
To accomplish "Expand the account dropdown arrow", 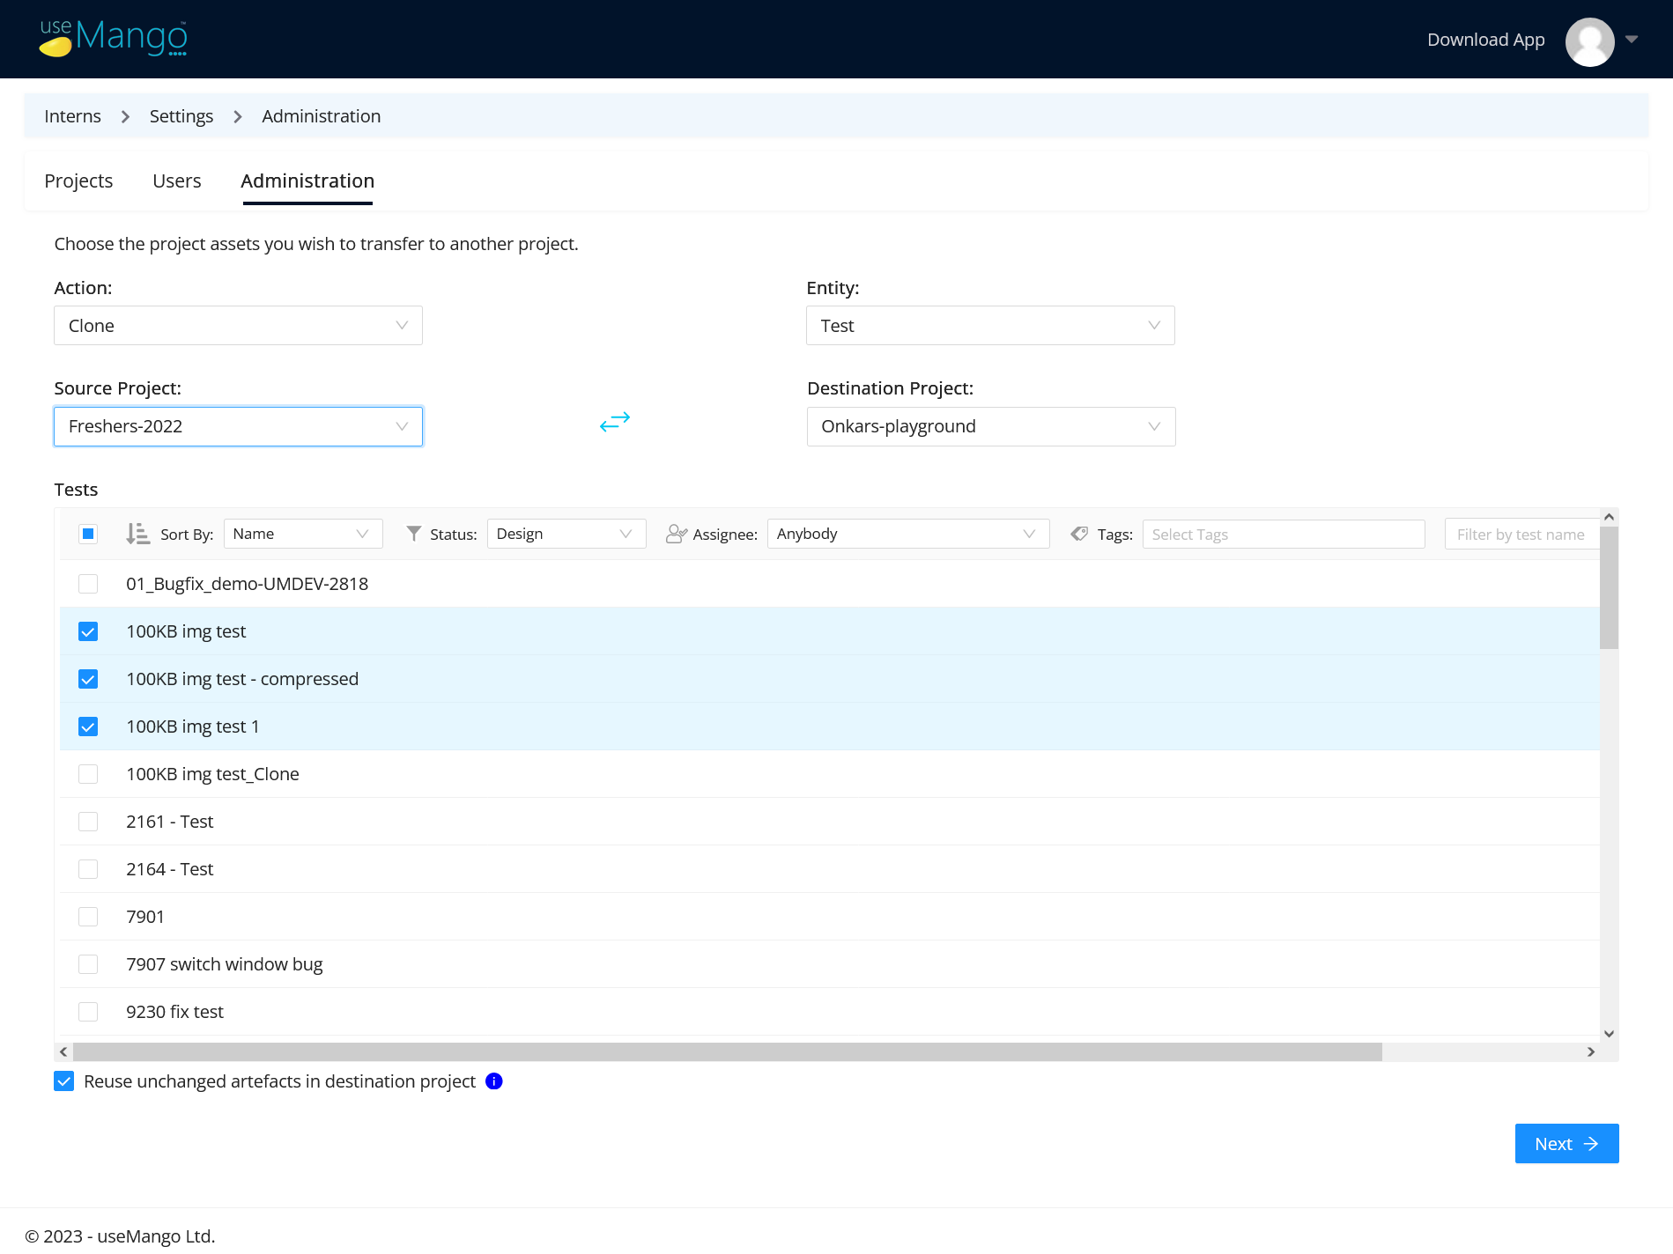I will click(1632, 40).
